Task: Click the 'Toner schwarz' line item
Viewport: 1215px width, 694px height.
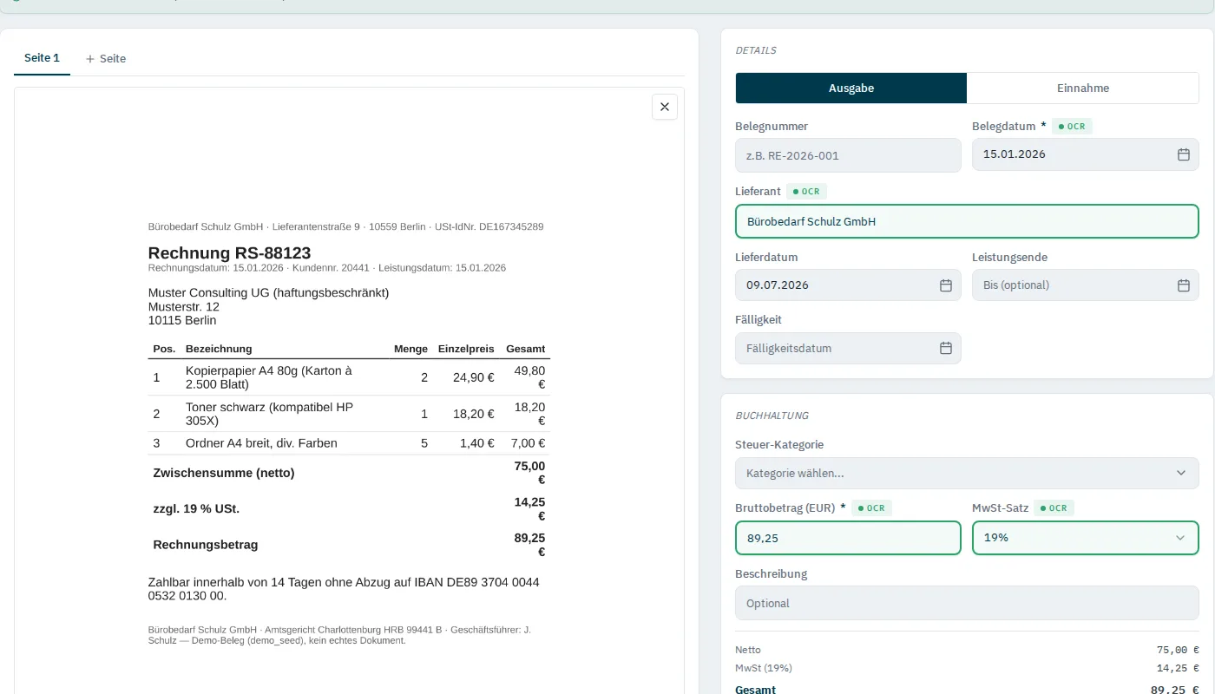Action: (x=269, y=414)
